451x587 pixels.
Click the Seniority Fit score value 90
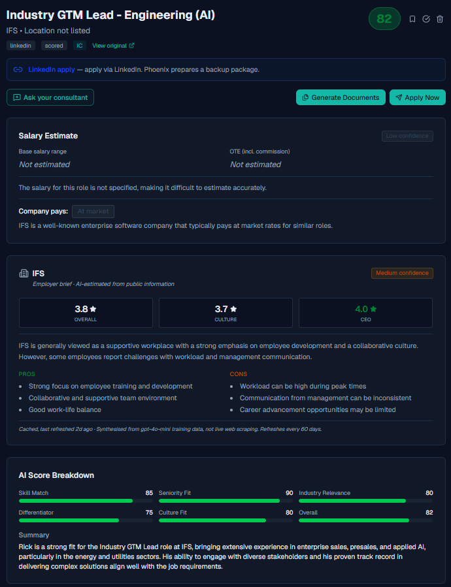point(290,493)
